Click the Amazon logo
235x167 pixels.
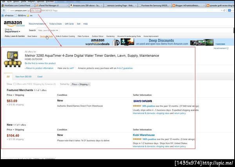13,23
